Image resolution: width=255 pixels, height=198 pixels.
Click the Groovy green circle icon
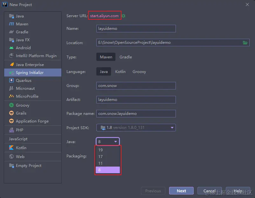[x=11, y=105]
